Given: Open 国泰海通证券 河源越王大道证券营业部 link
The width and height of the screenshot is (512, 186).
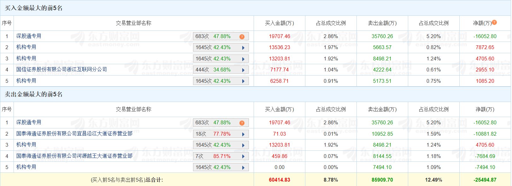Looking at the screenshot, I should [74, 156].
